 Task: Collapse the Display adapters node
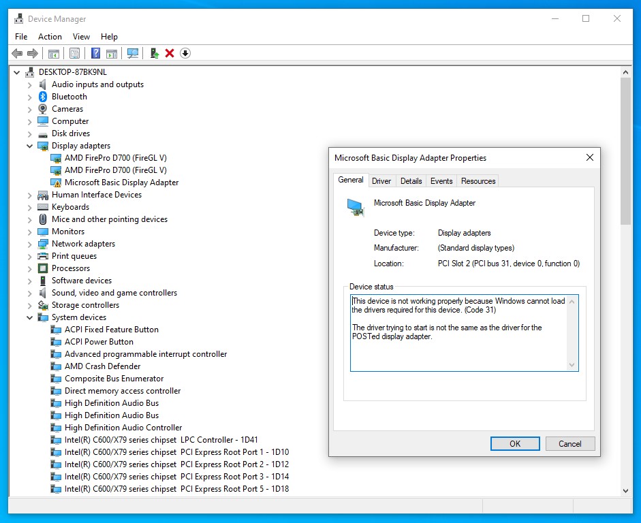(29, 146)
